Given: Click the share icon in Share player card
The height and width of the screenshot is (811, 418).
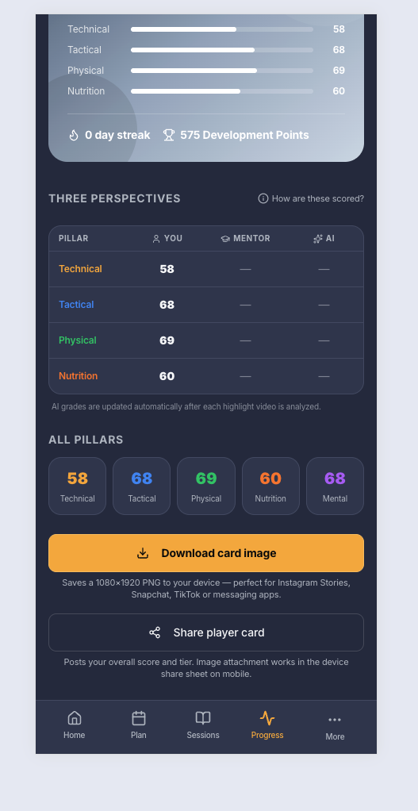Looking at the screenshot, I should click(x=155, y=632).
